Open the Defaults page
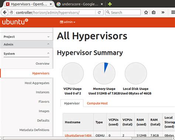 [43, 120]
